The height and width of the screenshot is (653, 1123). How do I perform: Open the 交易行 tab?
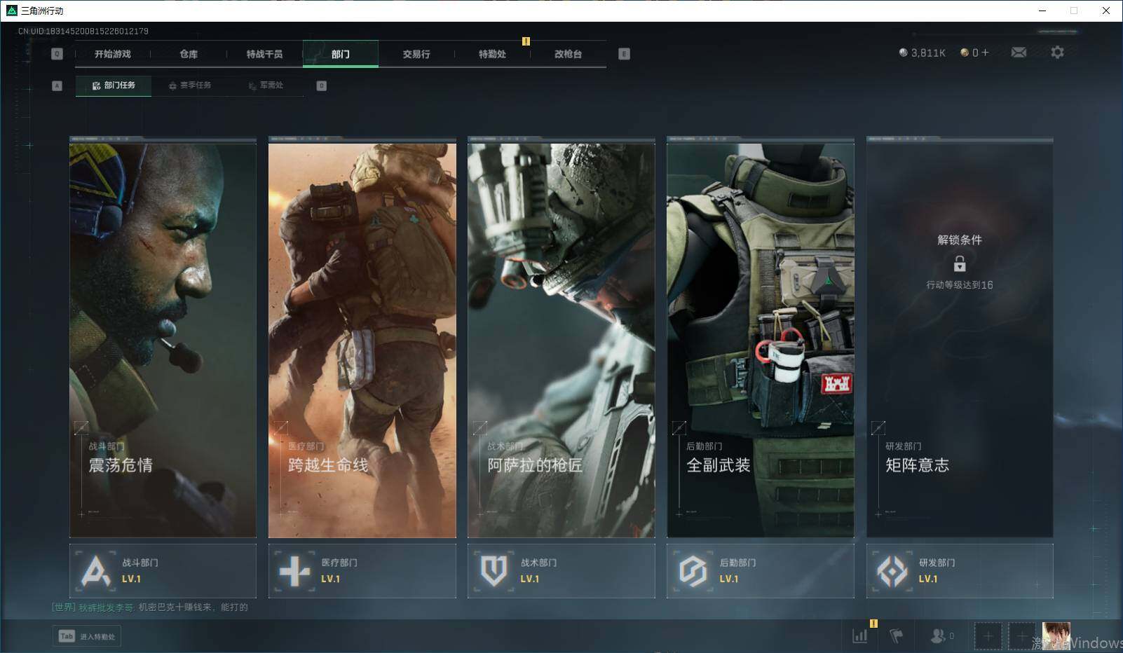coord(416,54)
